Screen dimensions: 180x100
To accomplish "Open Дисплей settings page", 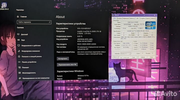I will [24, 34].
